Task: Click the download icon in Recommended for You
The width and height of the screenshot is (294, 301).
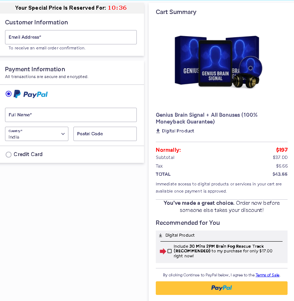Action: point(160,235)
